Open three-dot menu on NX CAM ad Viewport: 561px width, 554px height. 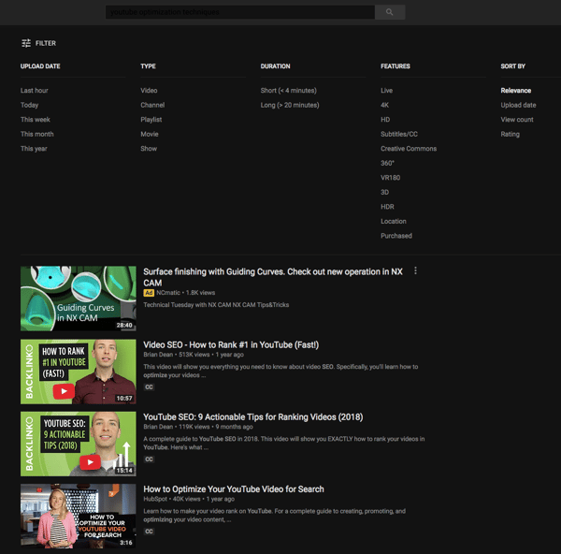click(x=415, y=271)
